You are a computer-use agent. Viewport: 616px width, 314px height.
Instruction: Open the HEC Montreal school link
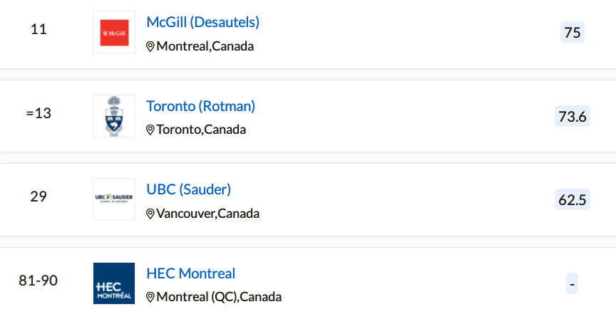click(191, 273)
